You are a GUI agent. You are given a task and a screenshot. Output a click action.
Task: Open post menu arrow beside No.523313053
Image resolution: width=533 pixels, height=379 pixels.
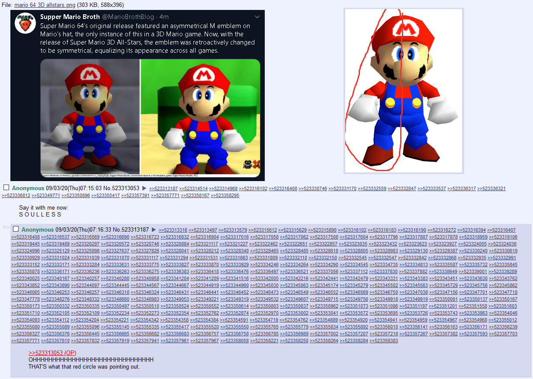[144, 188]
